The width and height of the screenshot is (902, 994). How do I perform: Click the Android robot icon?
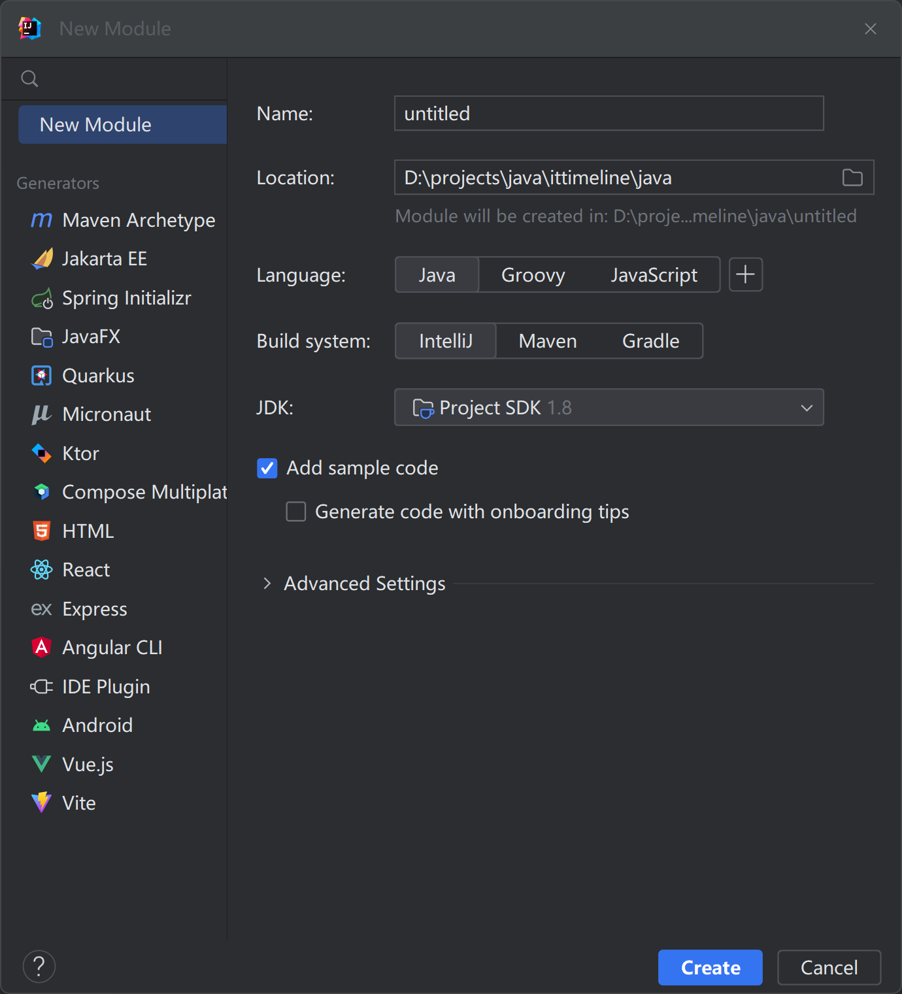[41, 725]
